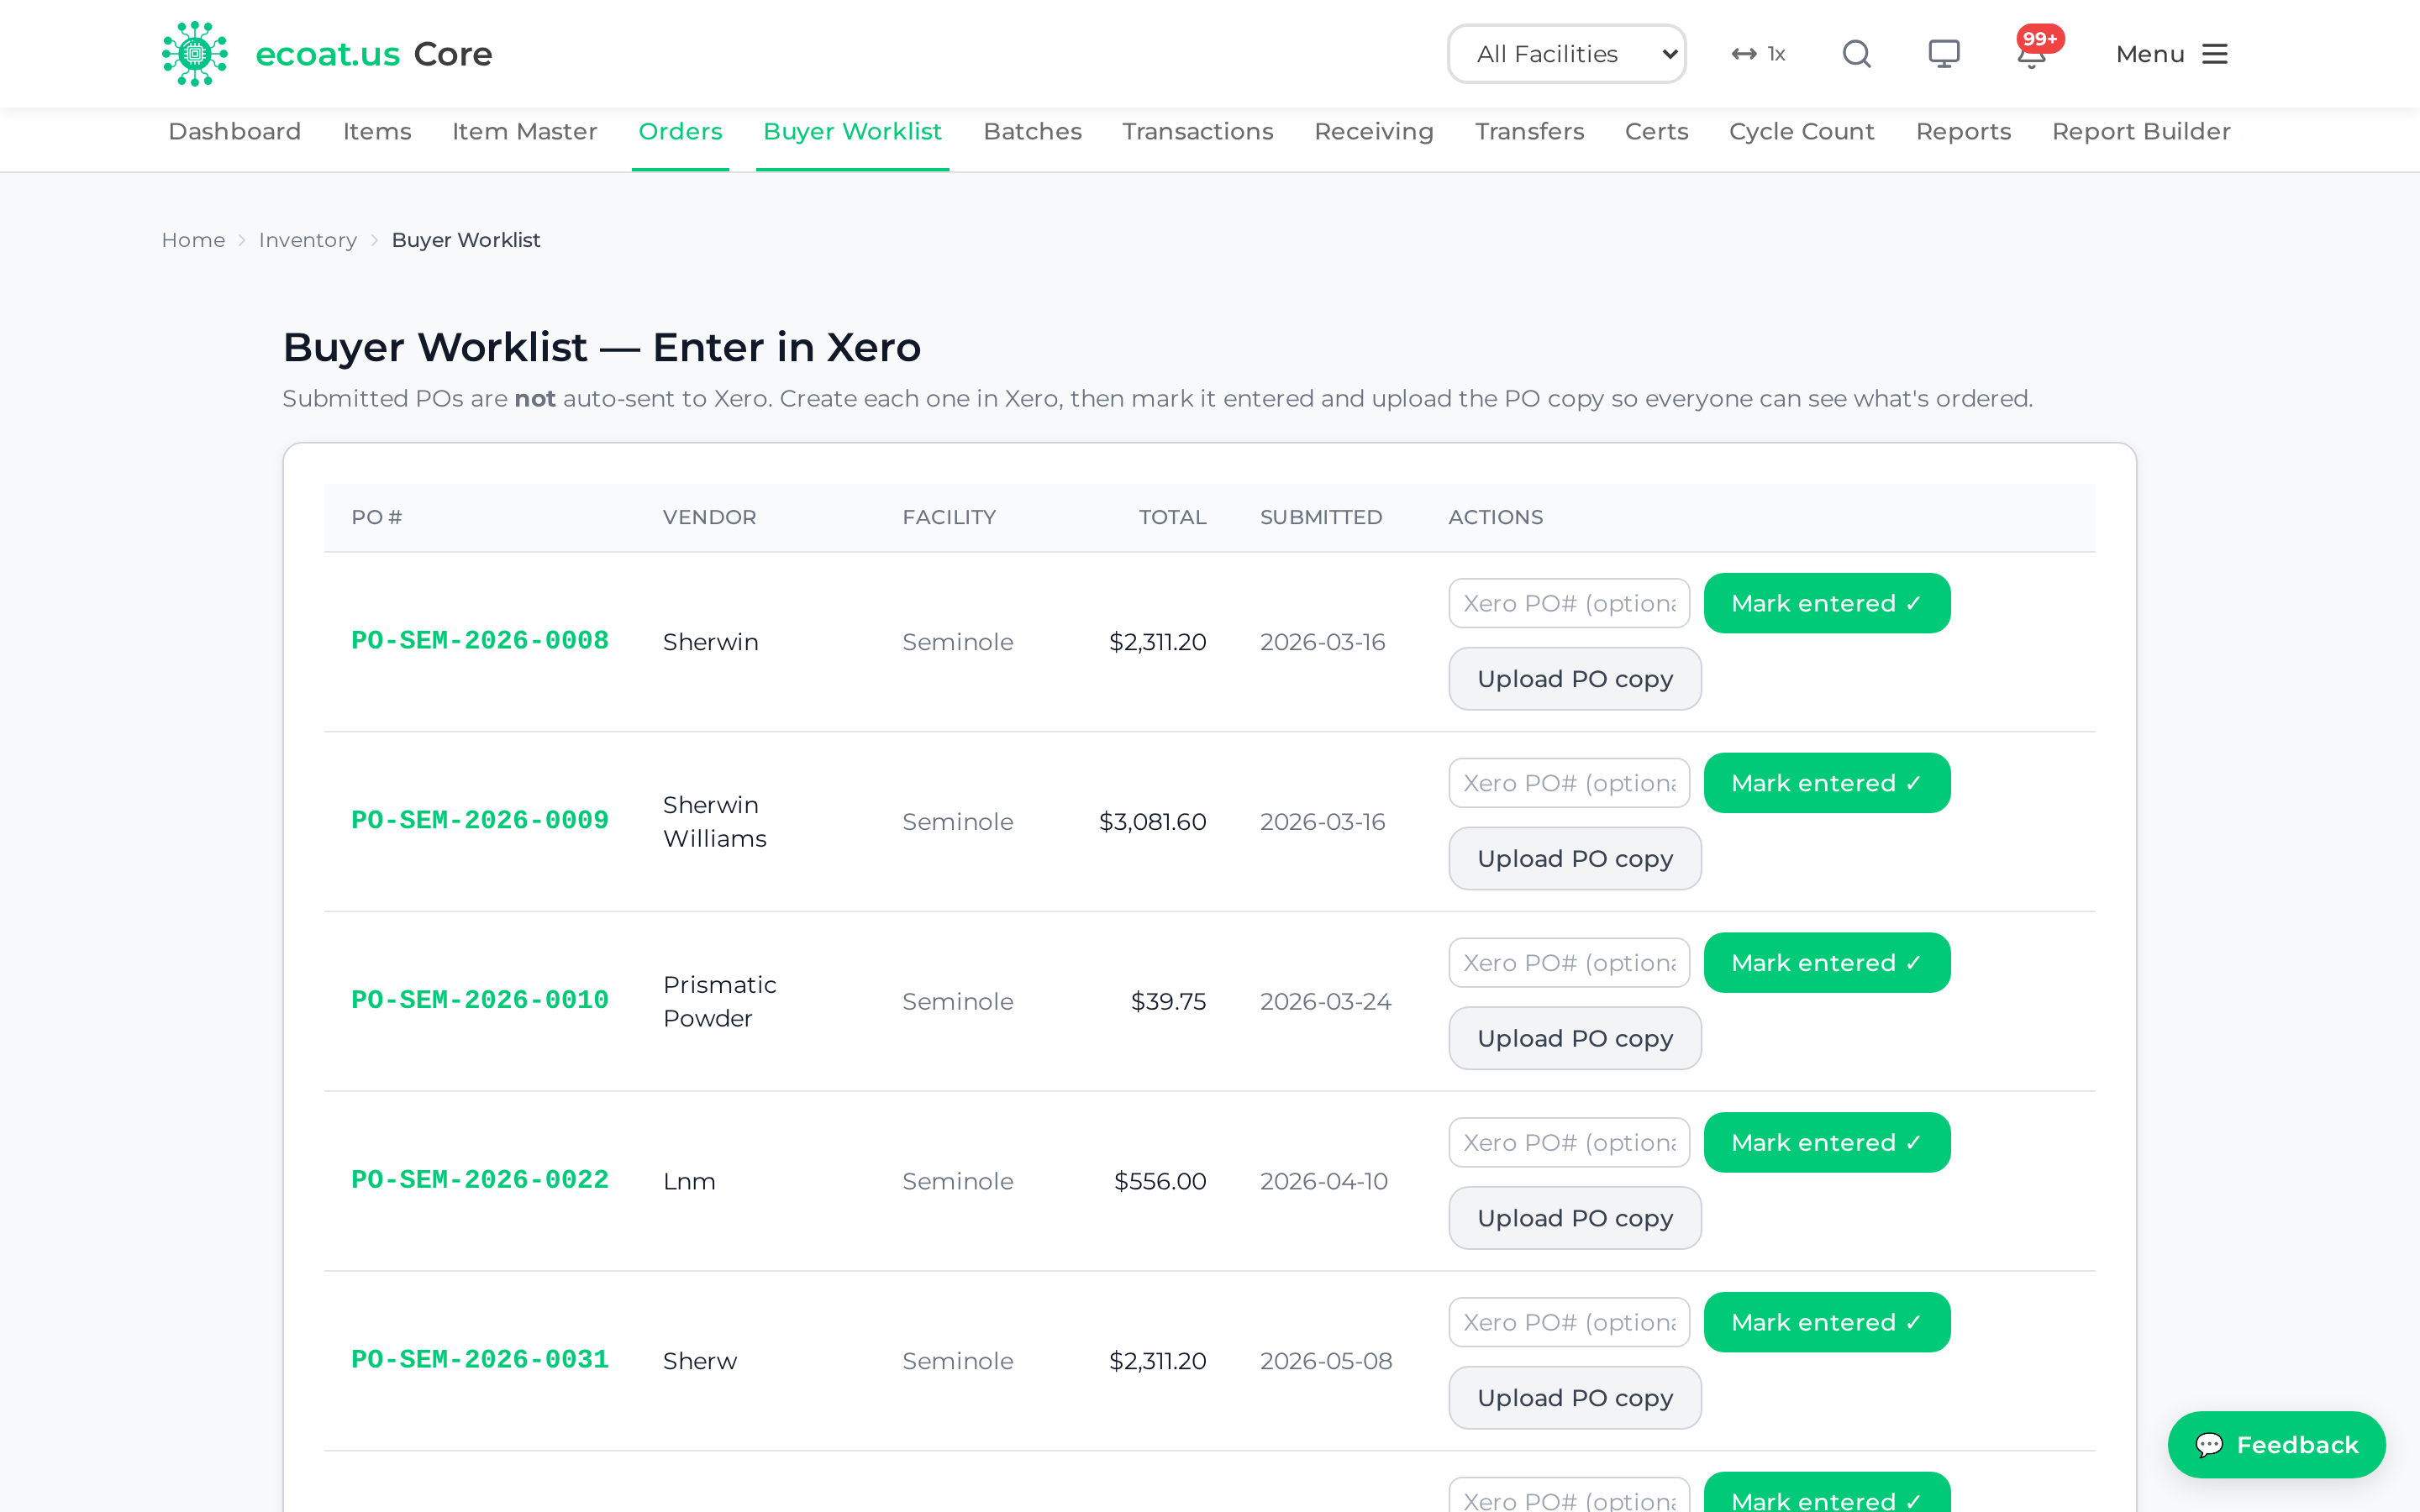Open the Items tab
This screenshot has height=1512, width=2420.
pyautogui.click(x=377, y=132)
